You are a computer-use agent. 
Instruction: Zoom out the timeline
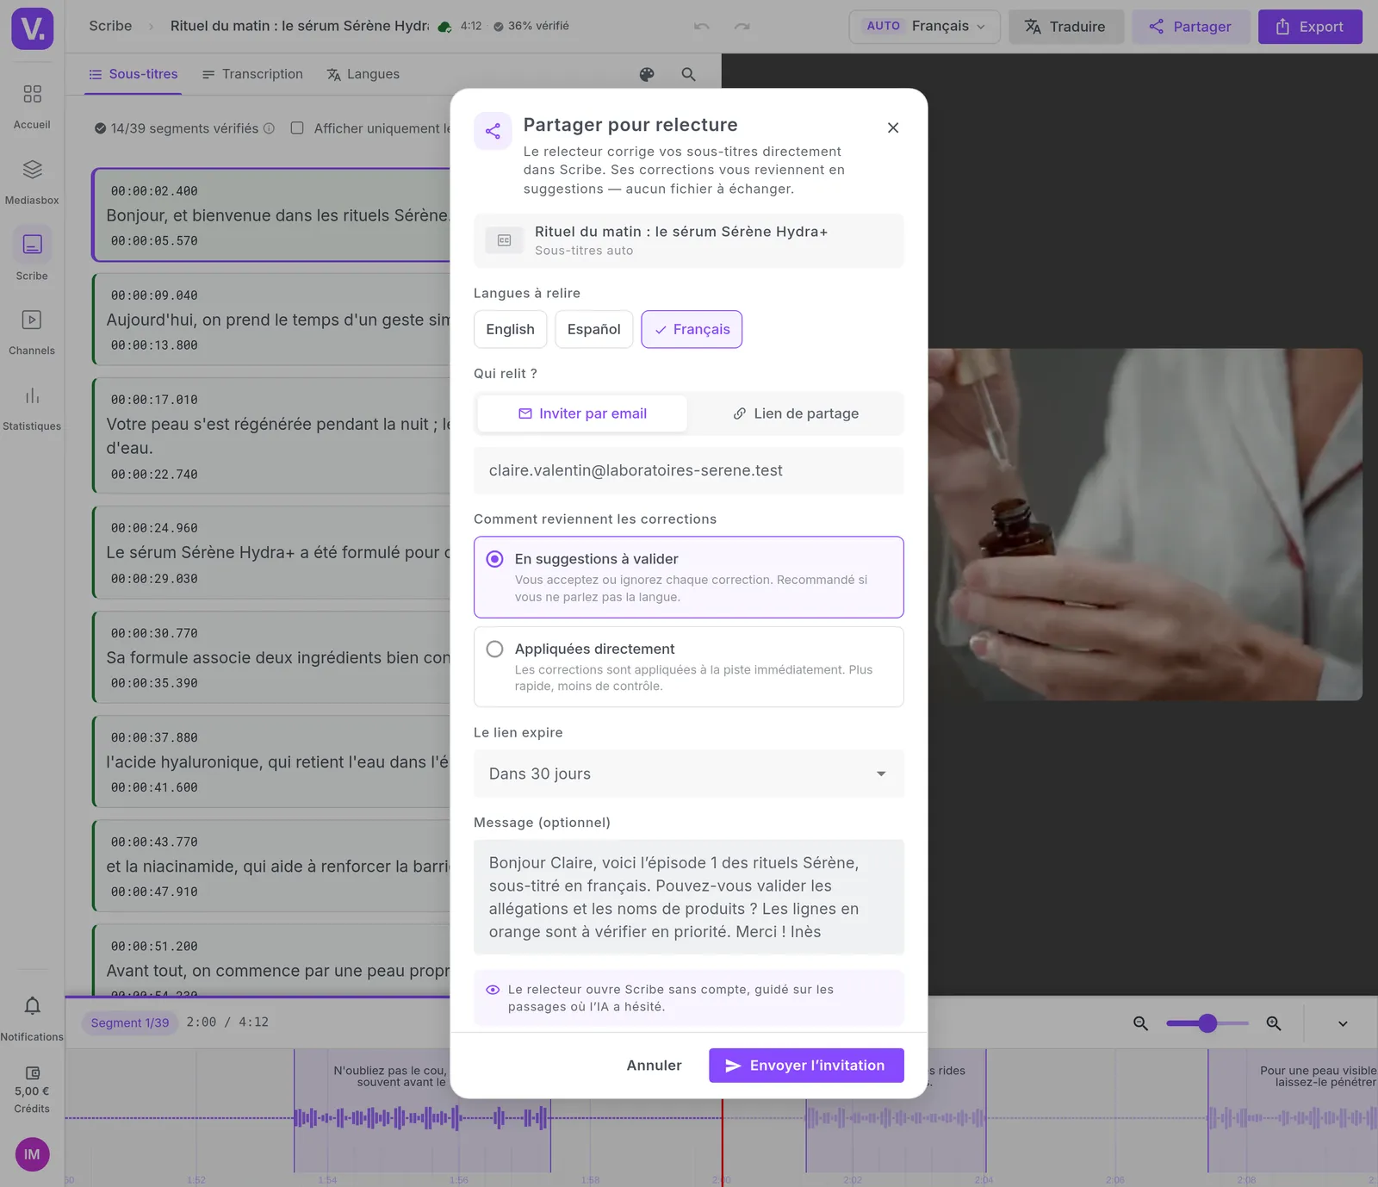pos(1140,1023)
